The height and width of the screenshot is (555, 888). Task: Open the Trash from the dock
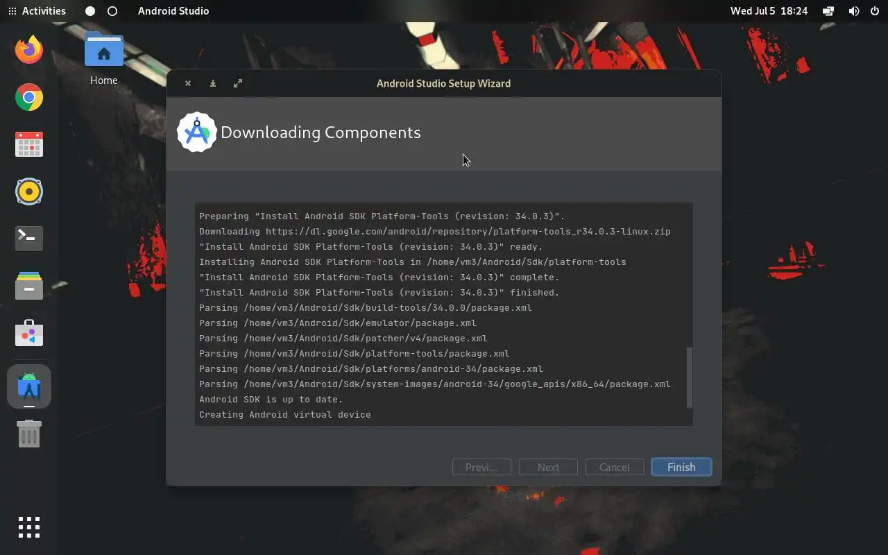29,434
